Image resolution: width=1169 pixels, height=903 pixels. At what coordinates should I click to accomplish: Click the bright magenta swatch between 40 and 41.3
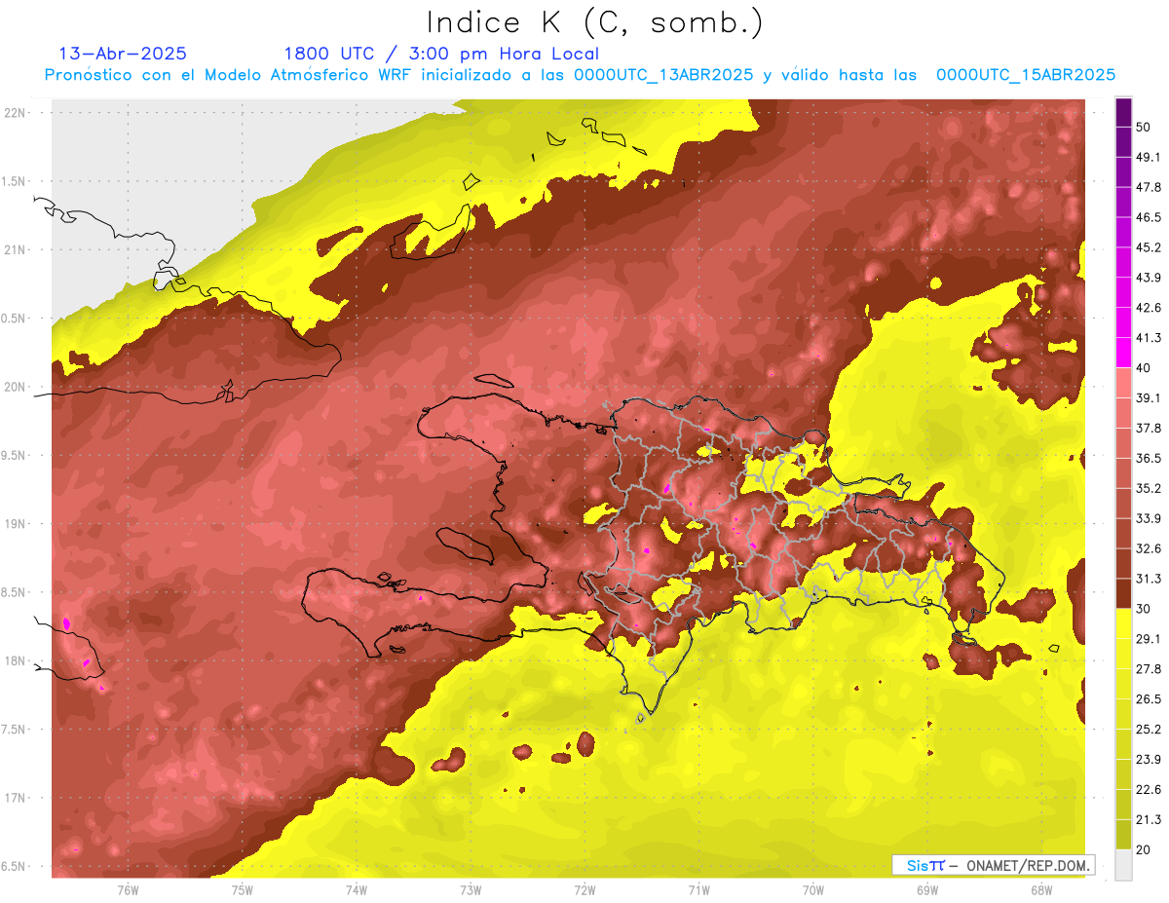(x=1123, y=353)
